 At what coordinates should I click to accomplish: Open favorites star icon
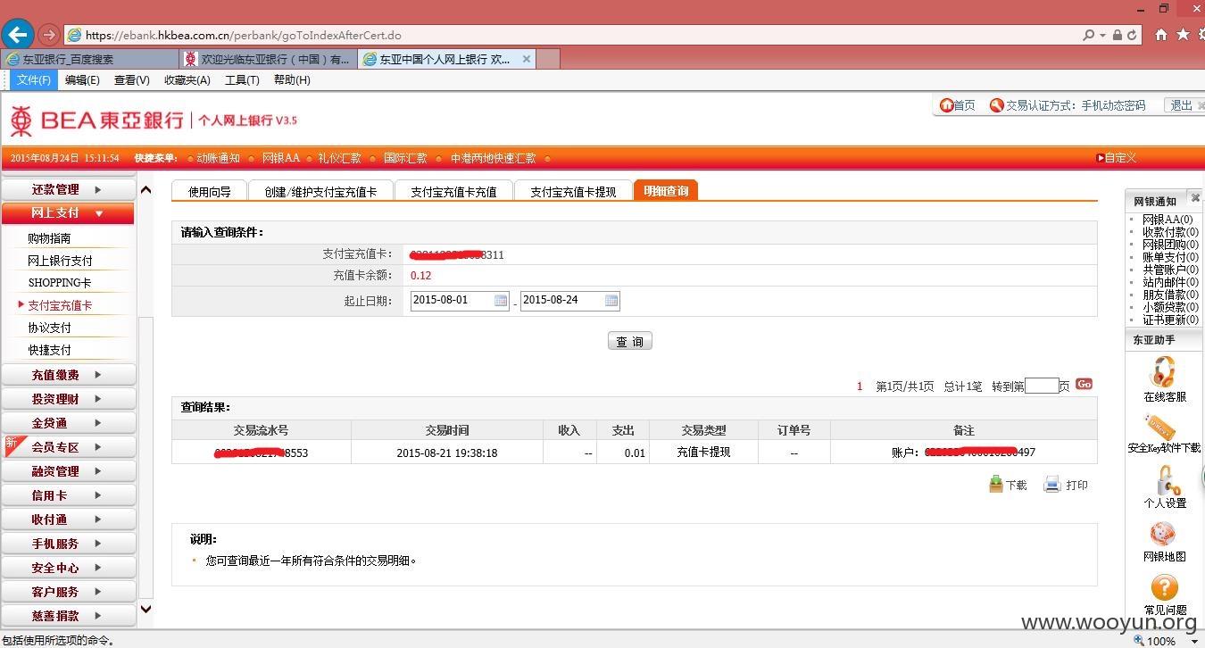pyautogui.click(x=1183, y=34)
